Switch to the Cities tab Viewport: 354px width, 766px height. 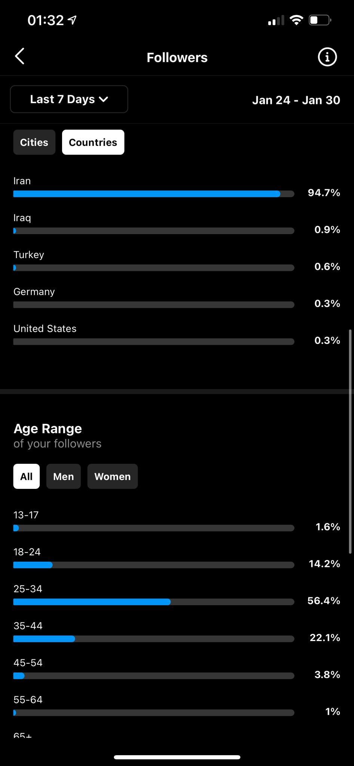pyautogui.click(x=34, y=142)
